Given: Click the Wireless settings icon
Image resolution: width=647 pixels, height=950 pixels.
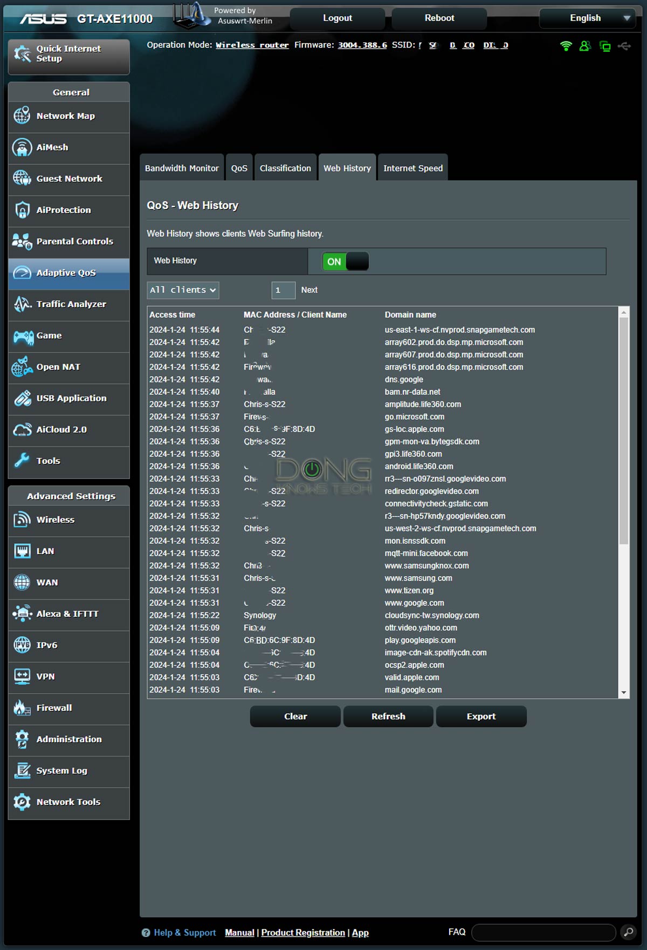Looking at the screenshot, I should [22, 520].
